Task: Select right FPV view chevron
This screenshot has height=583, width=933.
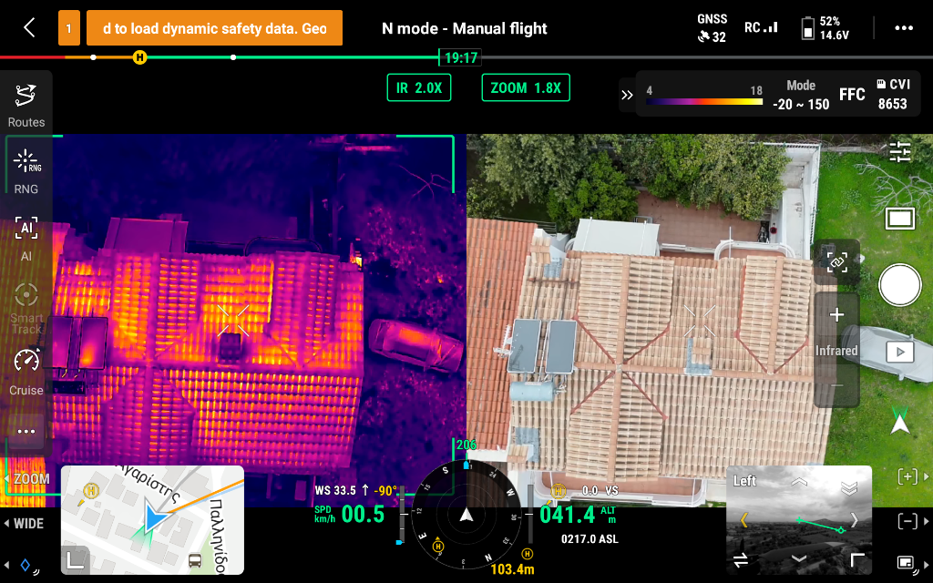Action: click(x=855, y=520)
